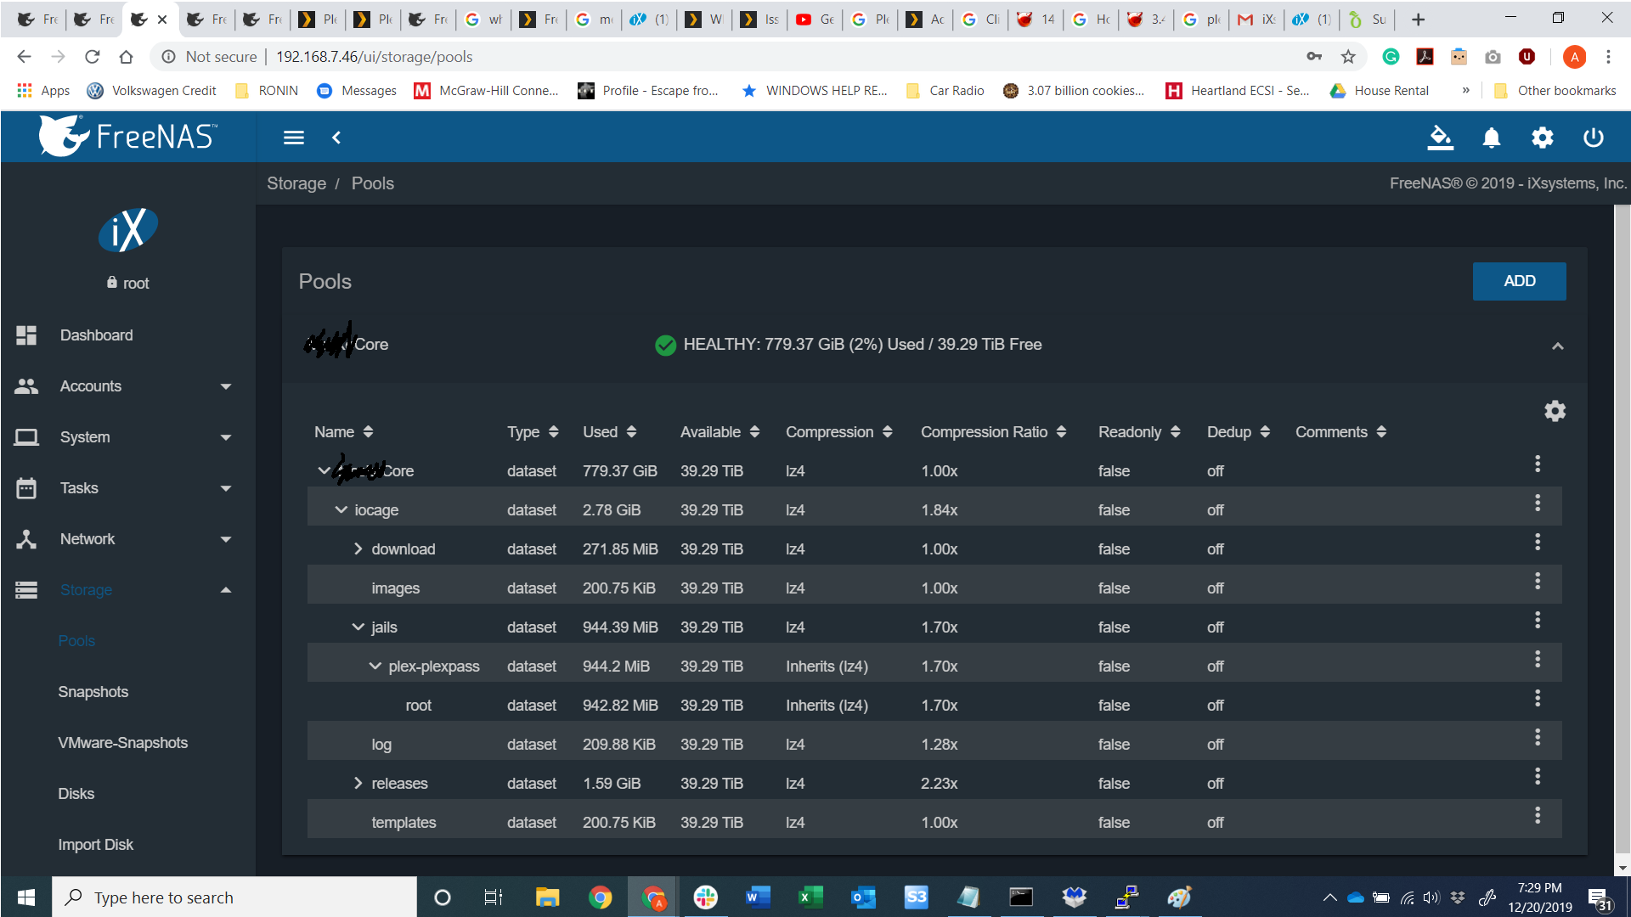The height and width of the screenshot is (917, 1631).
Task: Click the hamburger menu icon in header
Action: coord(294,138)
